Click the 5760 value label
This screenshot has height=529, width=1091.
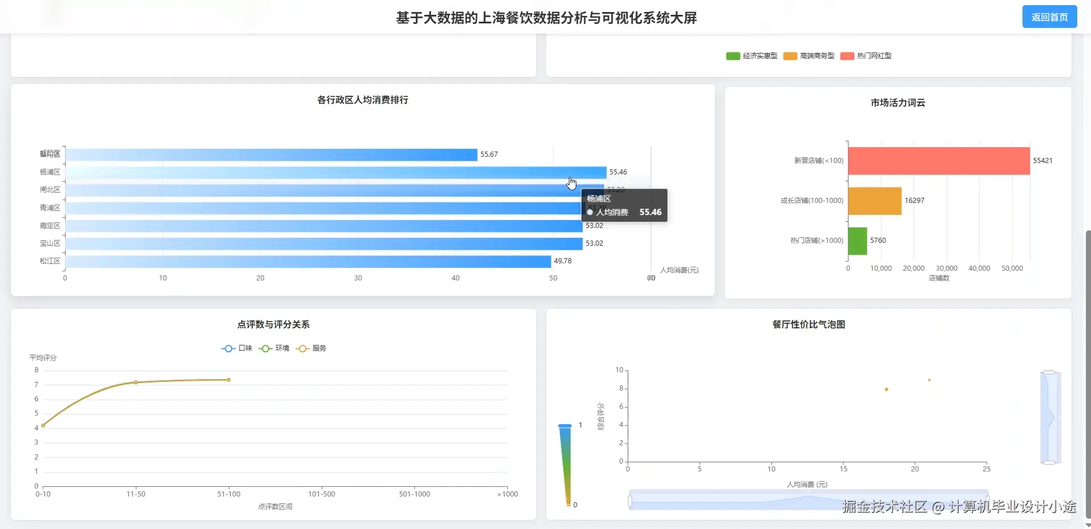tap(878, 241)
